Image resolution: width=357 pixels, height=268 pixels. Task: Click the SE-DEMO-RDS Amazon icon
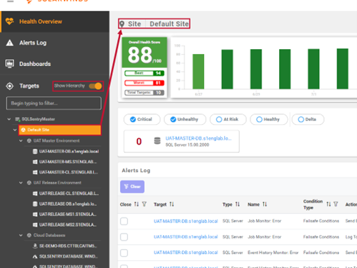(x=35, y=246)
